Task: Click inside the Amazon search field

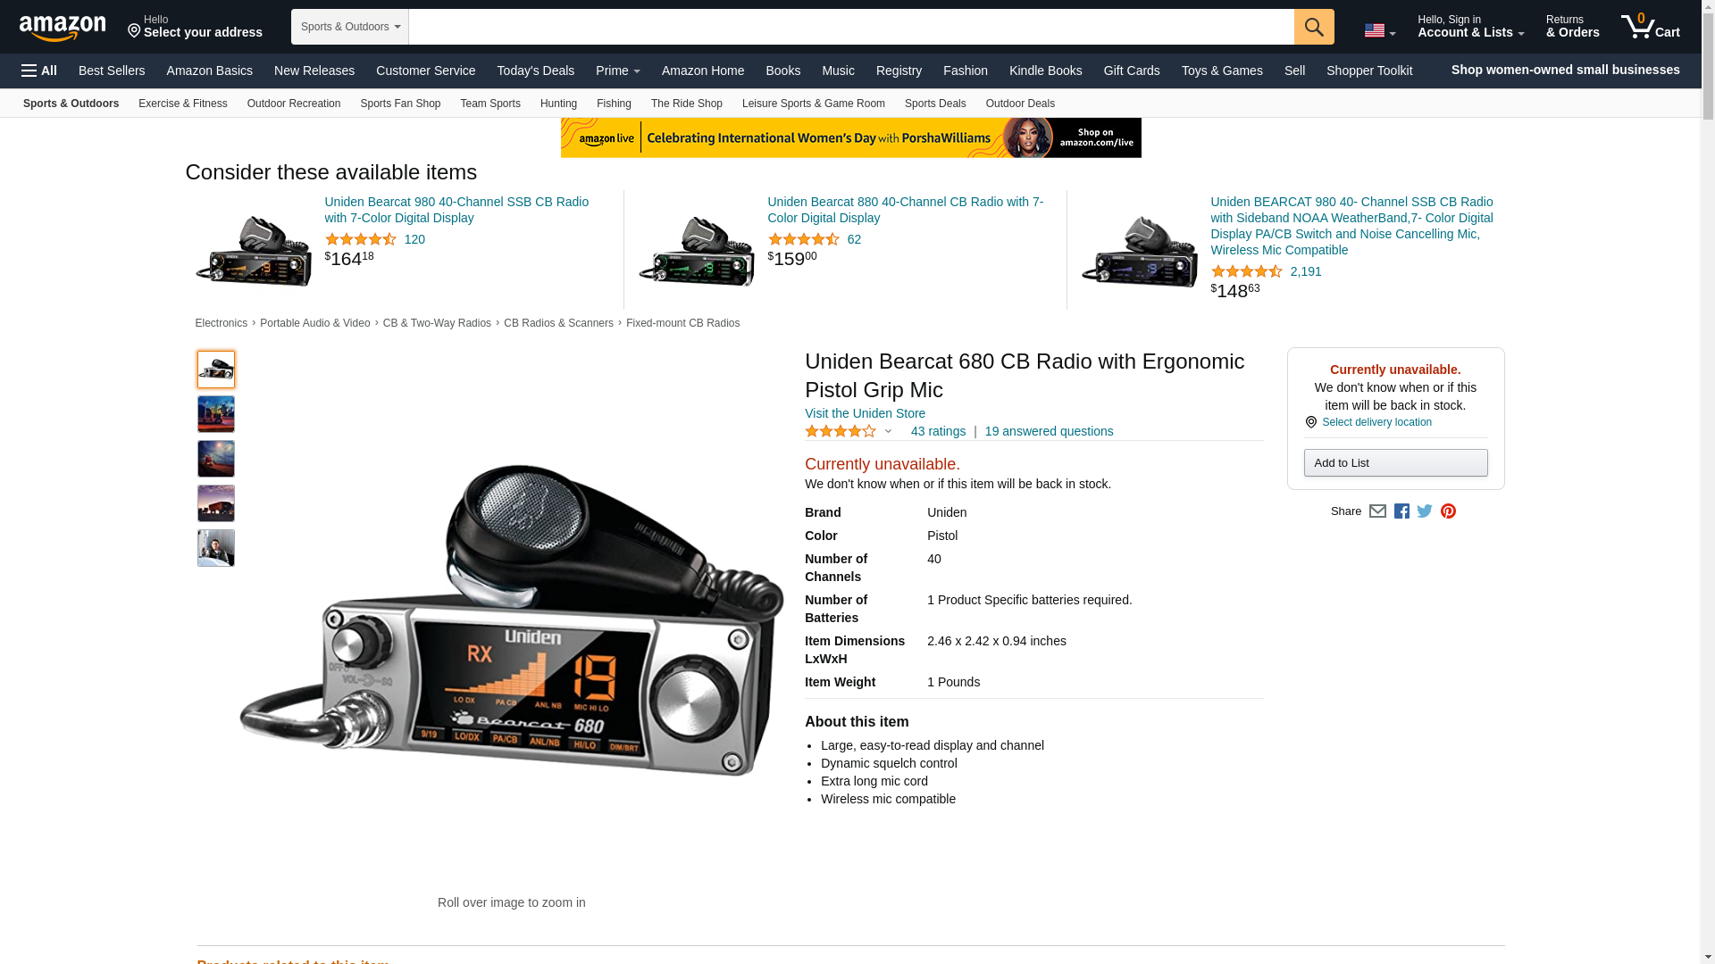Action: coord(850,27)
